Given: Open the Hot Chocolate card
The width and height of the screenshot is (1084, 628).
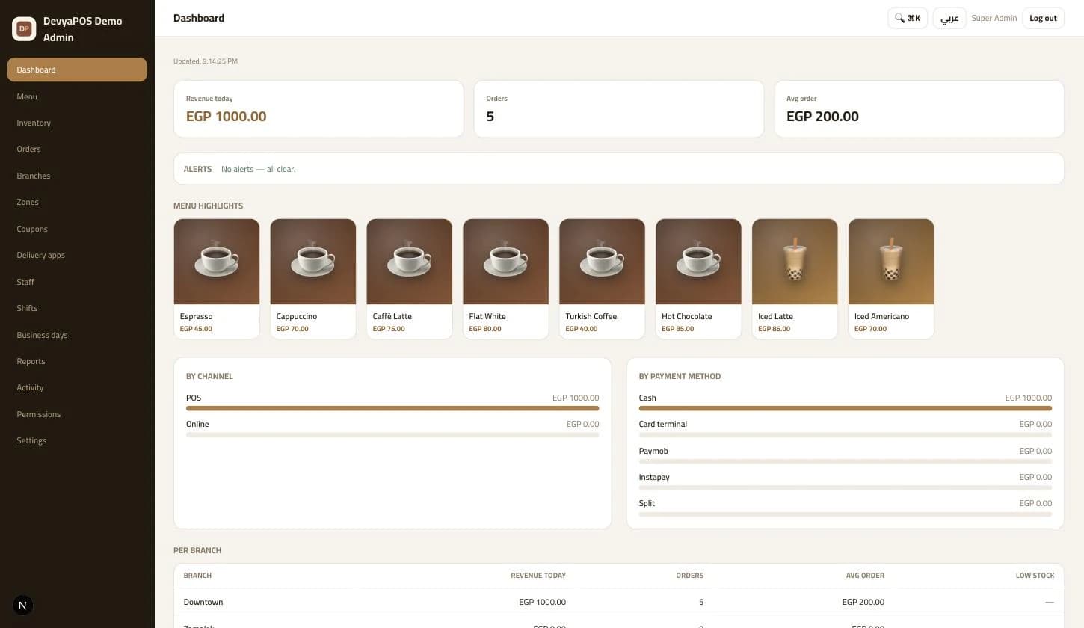Looking at the screenshot, I should pyautogui.click(x=698, y=279).
